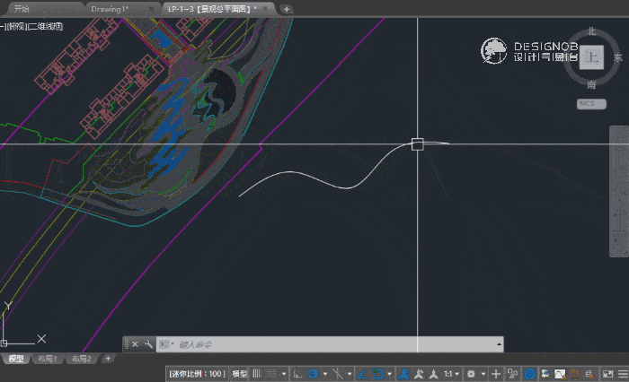This screenshot has width=629, height=382.
Task: Click the annotation monitor plus icon
Action: 496,374
